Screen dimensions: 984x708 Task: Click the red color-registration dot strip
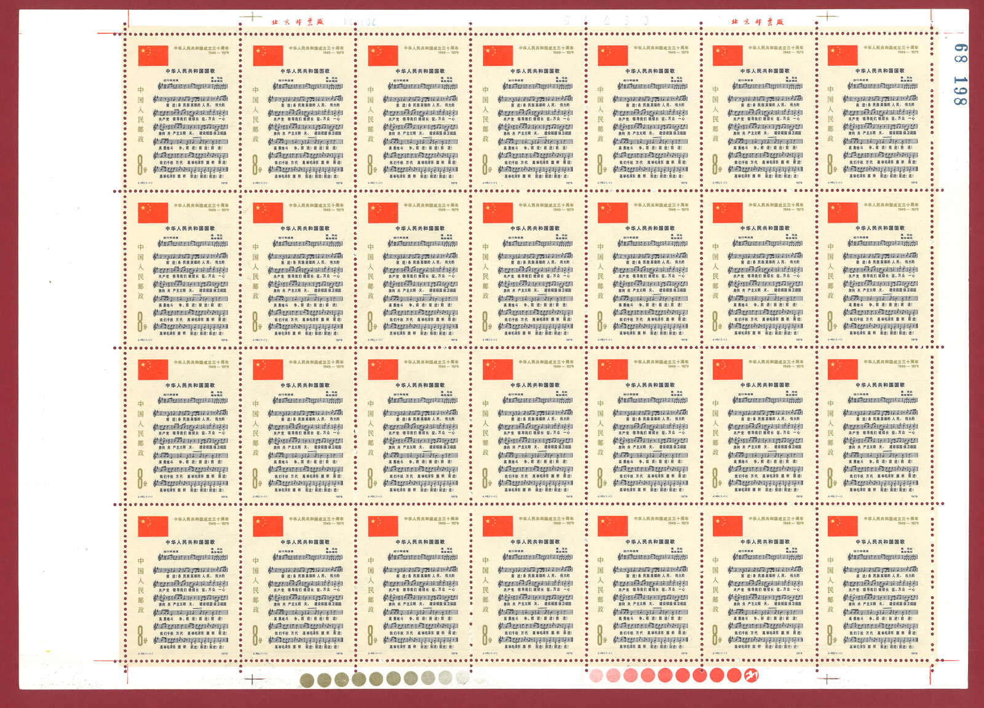coord(673,675)
